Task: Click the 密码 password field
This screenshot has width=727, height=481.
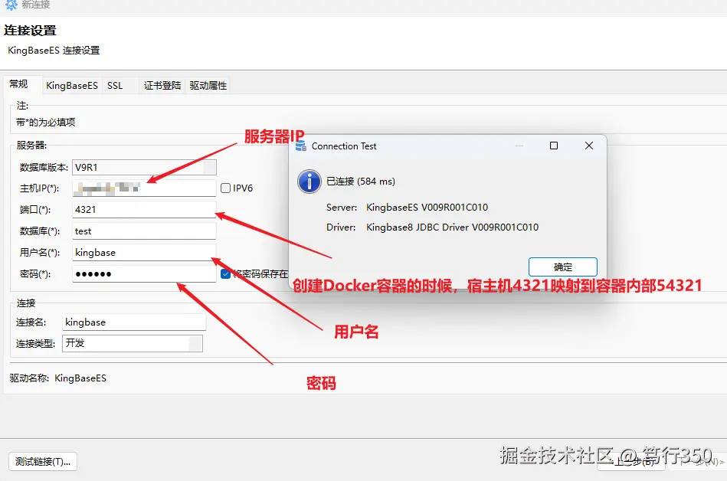Action: point(144,274)
